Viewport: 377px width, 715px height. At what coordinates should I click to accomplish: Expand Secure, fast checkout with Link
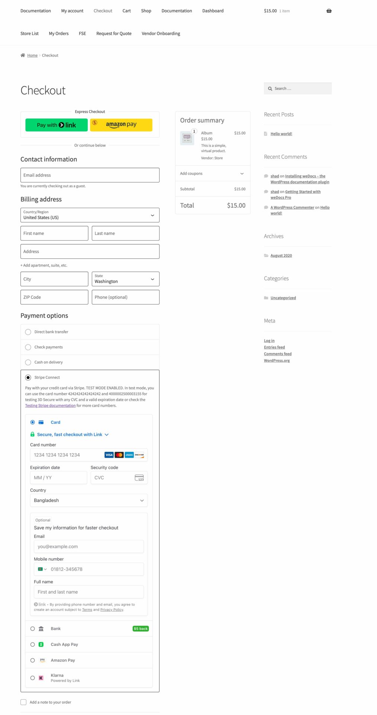coord(73,435)
